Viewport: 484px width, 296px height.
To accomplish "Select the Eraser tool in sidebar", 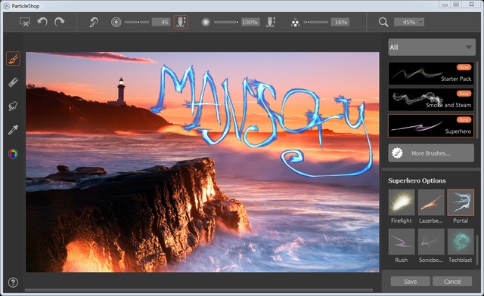I will (x=13, y=82).
